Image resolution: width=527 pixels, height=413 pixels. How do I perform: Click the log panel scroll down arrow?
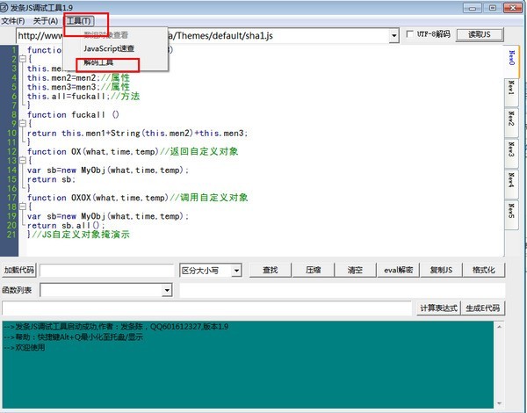(x=499, y=403)
